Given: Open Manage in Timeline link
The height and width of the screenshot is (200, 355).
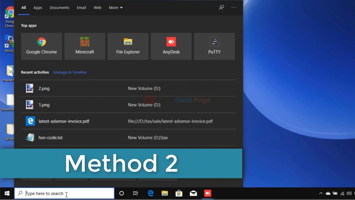Looking at the screenshot, I should click(x=70, y=72).
